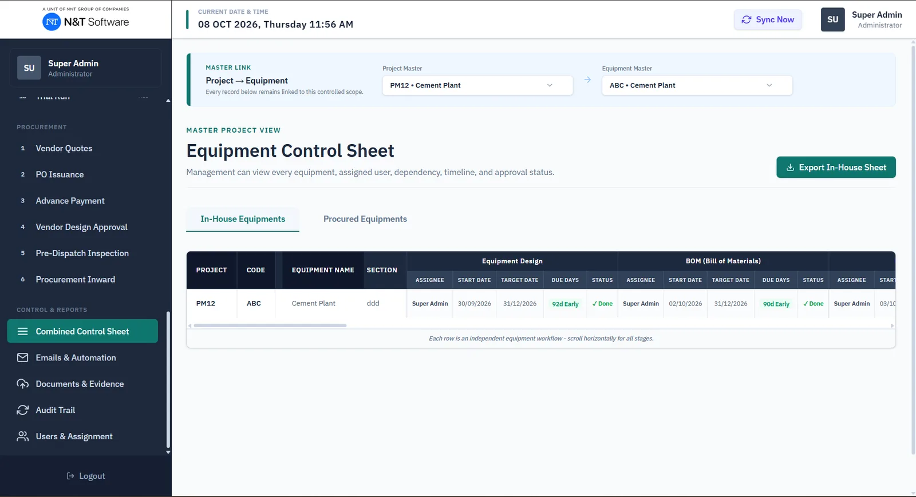Switch to the In-House Equipments tab
The height and width of the screenshot is (497, 916).
(243, 219)
